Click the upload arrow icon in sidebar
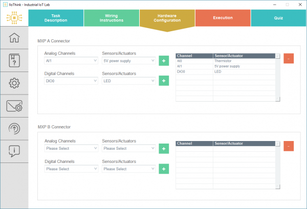Image resolution: width=307 pixels, height=209 pixels. coord(14,128)
